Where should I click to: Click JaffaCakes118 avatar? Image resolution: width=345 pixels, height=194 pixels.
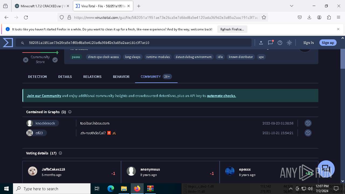point(33,171)
